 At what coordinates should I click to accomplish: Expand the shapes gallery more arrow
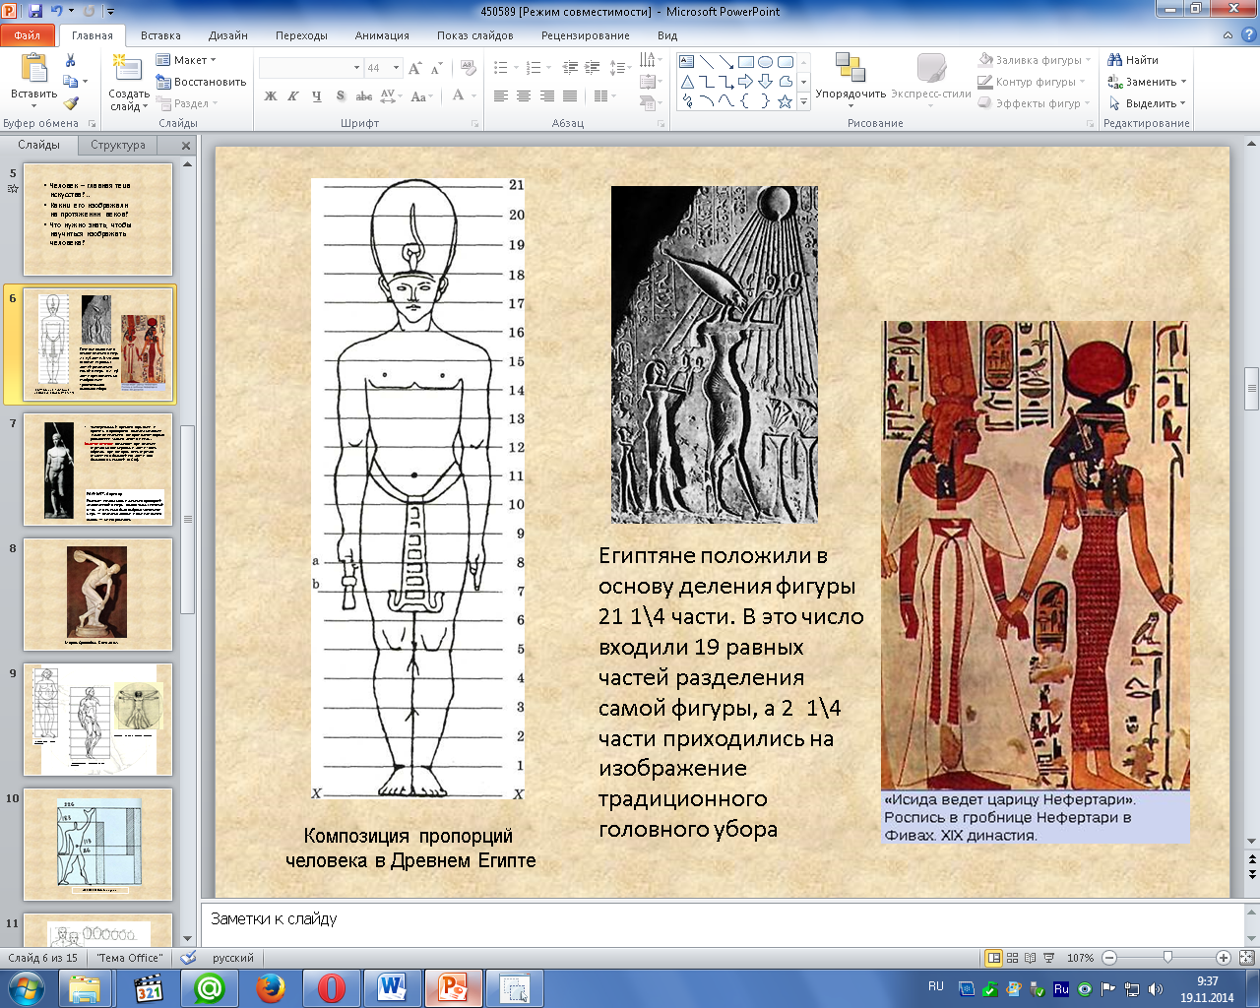(804, 102)
